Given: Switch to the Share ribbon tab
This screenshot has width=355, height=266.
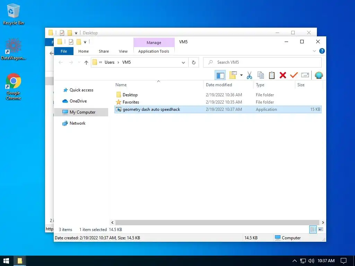Looking at the screenshot, I should pos(104,51).
